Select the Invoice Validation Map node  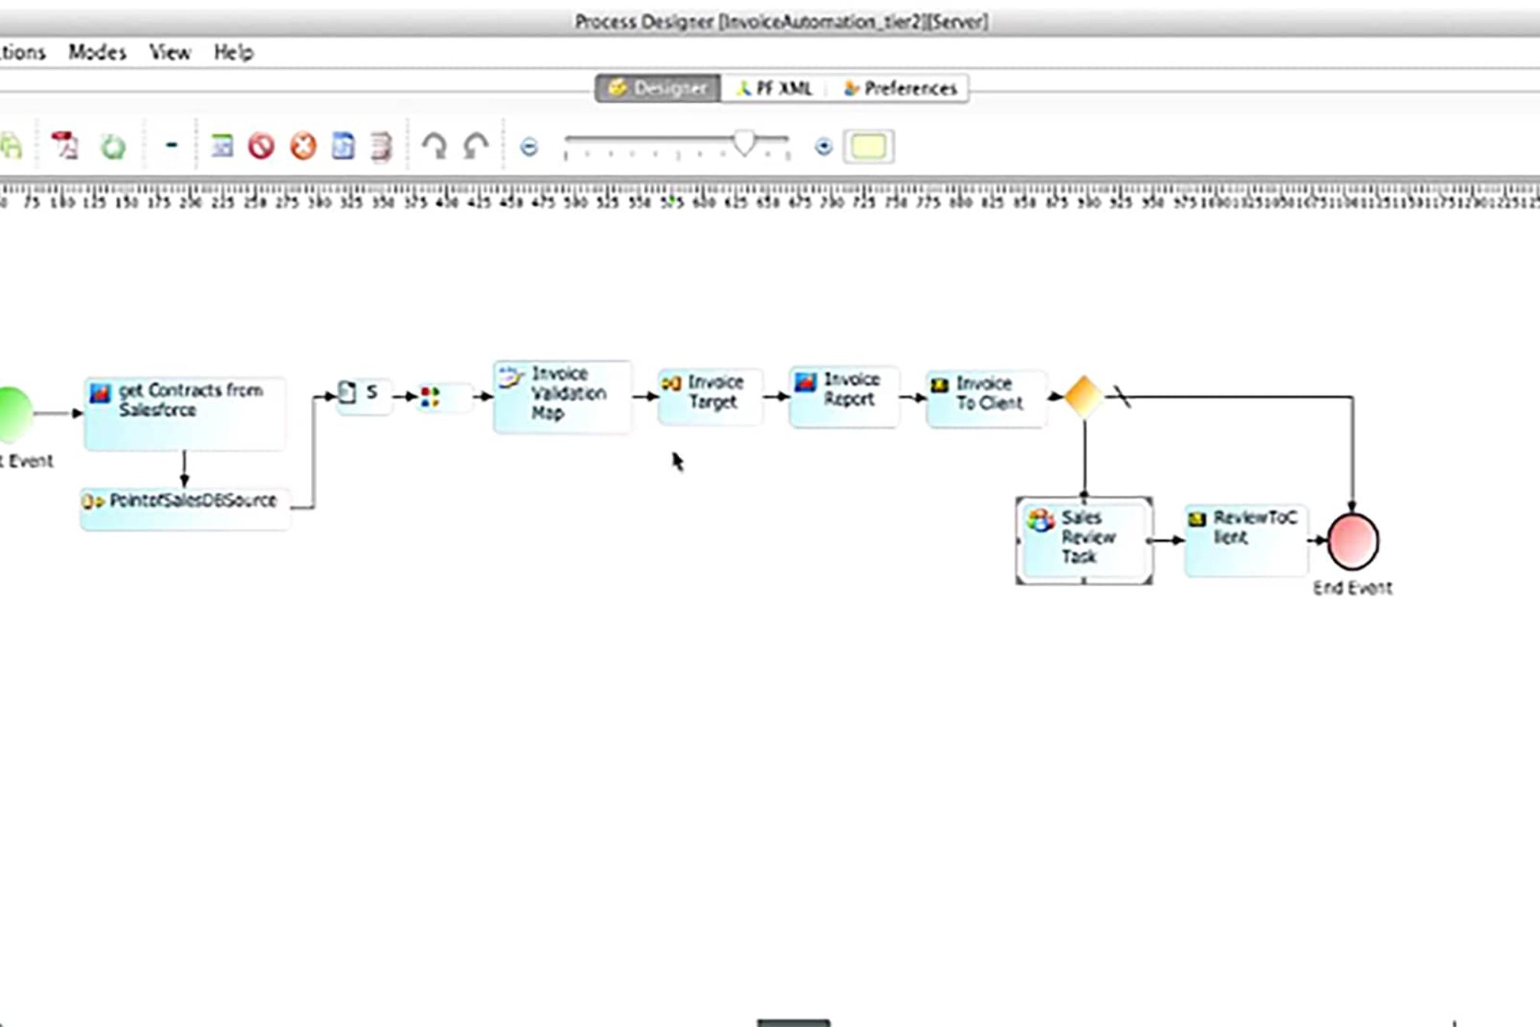pos(562,397)
